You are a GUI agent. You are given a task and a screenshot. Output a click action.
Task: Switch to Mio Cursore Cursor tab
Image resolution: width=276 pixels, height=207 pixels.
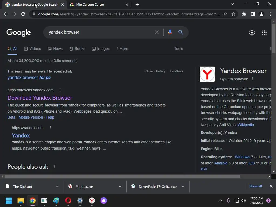tap(99, 5)
